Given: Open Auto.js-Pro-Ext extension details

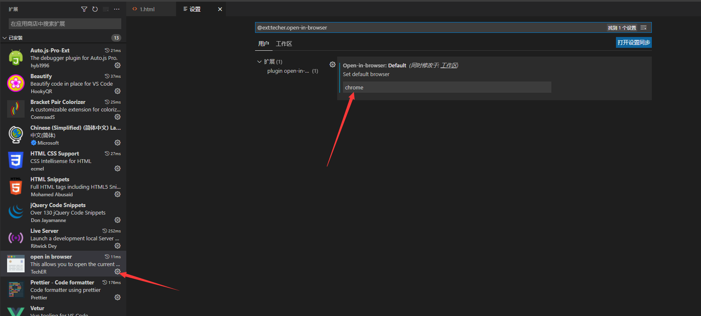Looking at the screenshot, I should tap(50, 50).
